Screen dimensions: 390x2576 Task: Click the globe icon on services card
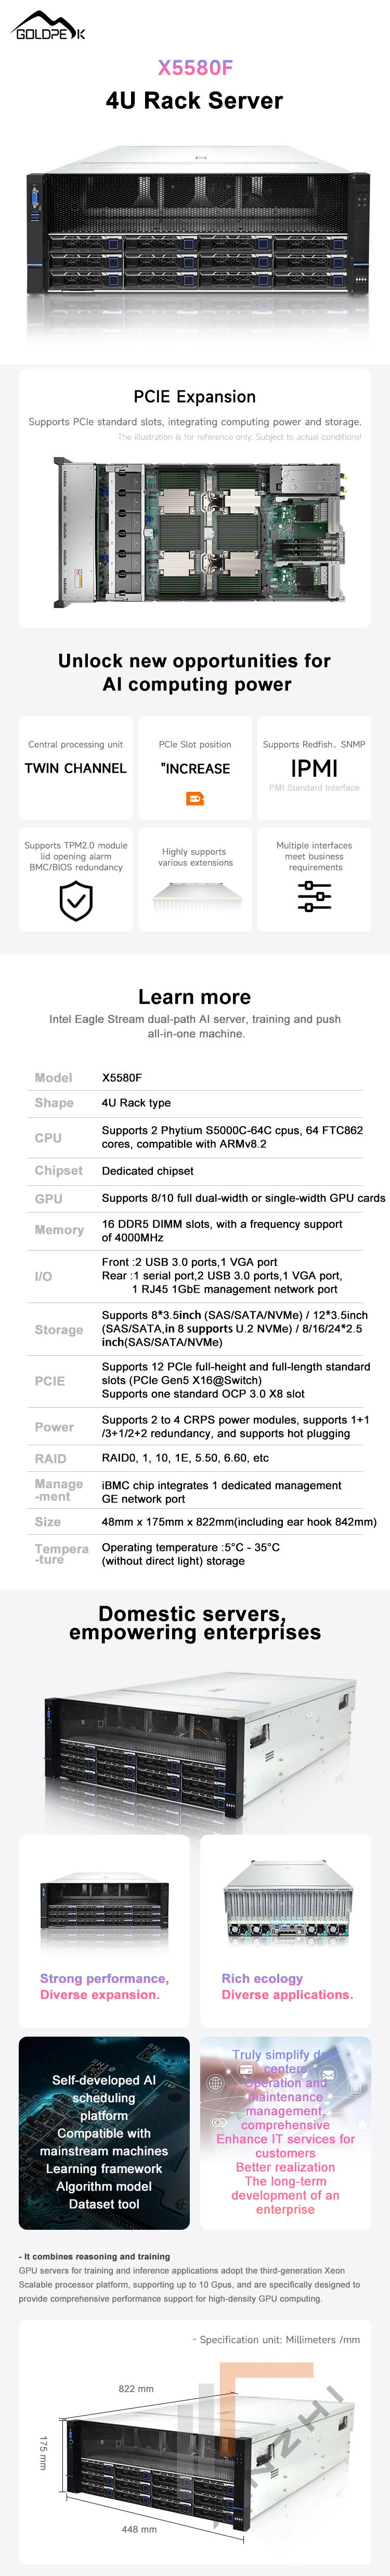coord(215,2082)
